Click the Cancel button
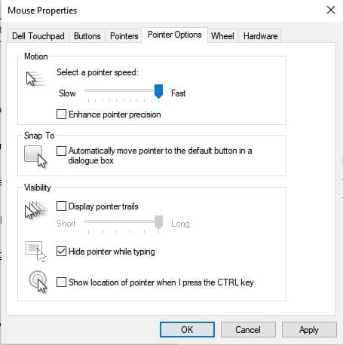Image resolution: width=343 pixels, height=345 pixels. click(x=248, y=330)
